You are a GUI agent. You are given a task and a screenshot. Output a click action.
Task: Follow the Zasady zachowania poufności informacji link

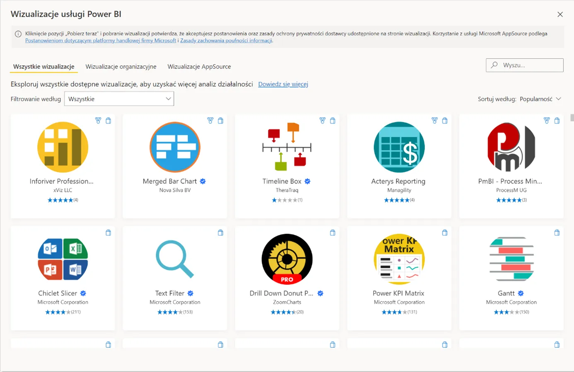coord(226,41)
